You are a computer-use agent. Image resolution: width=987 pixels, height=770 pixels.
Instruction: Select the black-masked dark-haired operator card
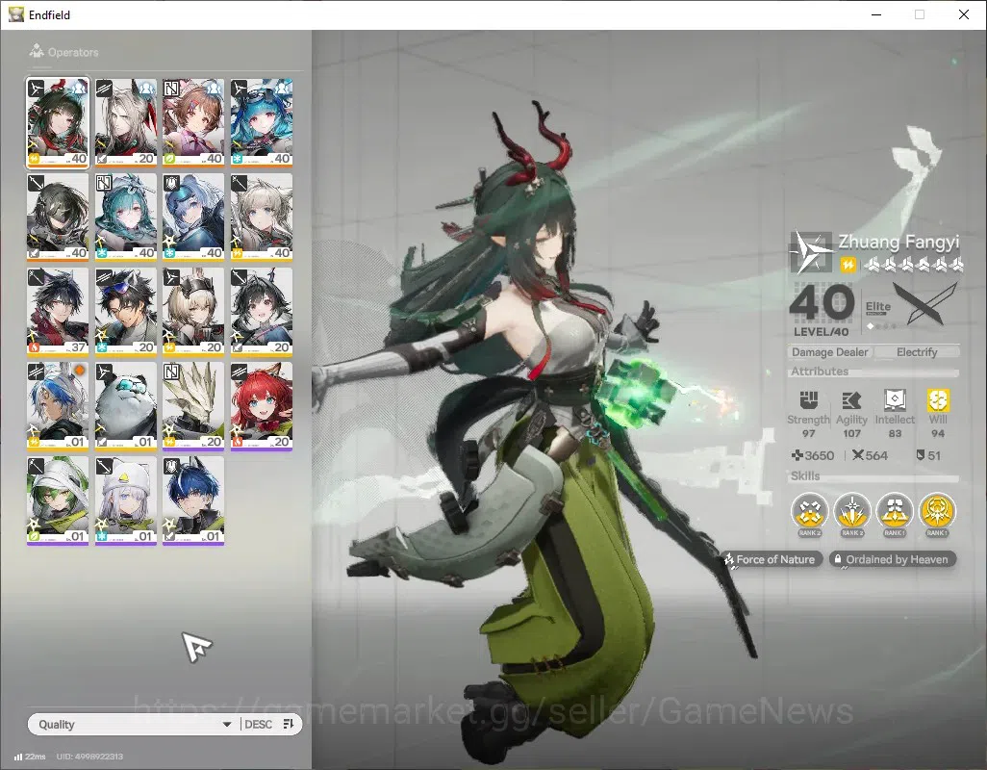tap(58, 218)
